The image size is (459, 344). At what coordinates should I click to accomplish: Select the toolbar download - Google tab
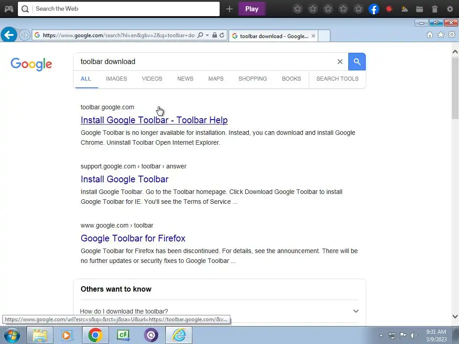click(273, 36)
